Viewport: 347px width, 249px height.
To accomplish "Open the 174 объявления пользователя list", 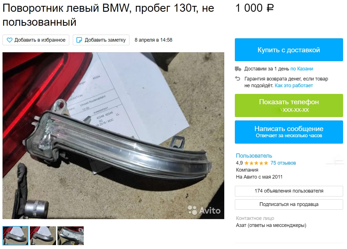I will point(289,191).
